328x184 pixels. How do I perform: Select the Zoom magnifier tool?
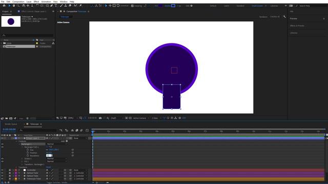(18, 6)
